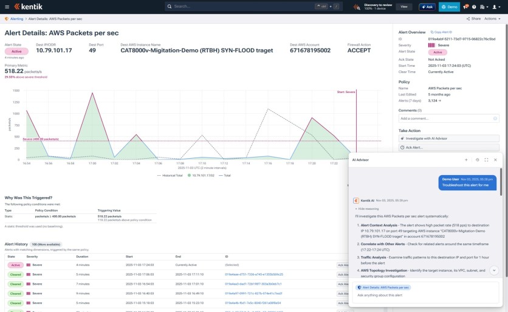Open the help question mark icon
This screenshot has height=312, width=508.
(x=475, y=7)
